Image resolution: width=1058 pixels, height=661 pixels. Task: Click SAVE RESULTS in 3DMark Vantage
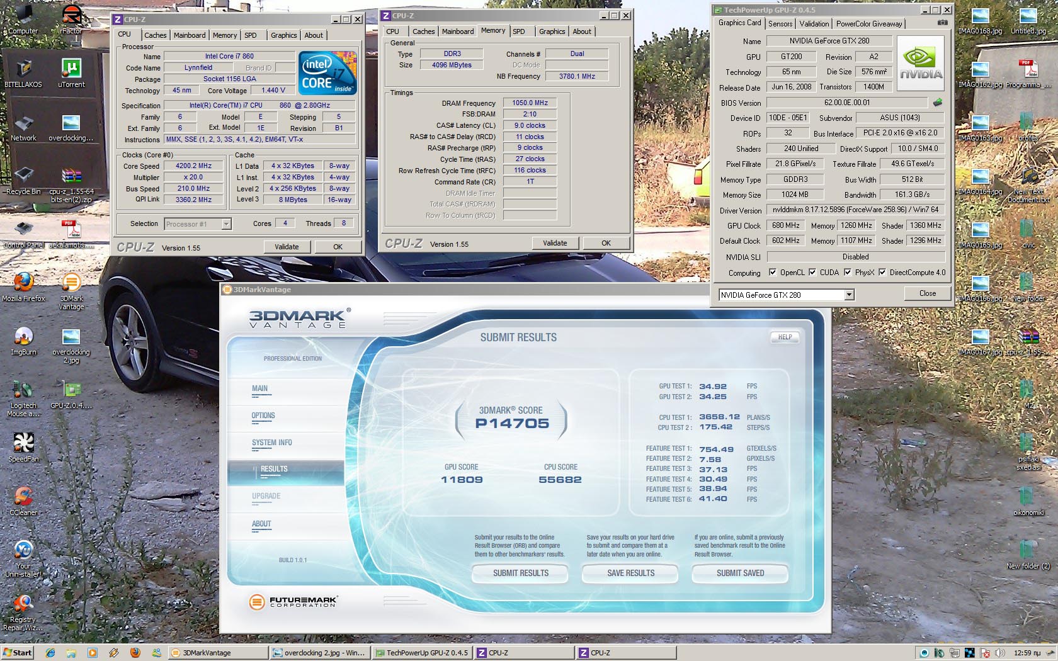click(630, 573)
